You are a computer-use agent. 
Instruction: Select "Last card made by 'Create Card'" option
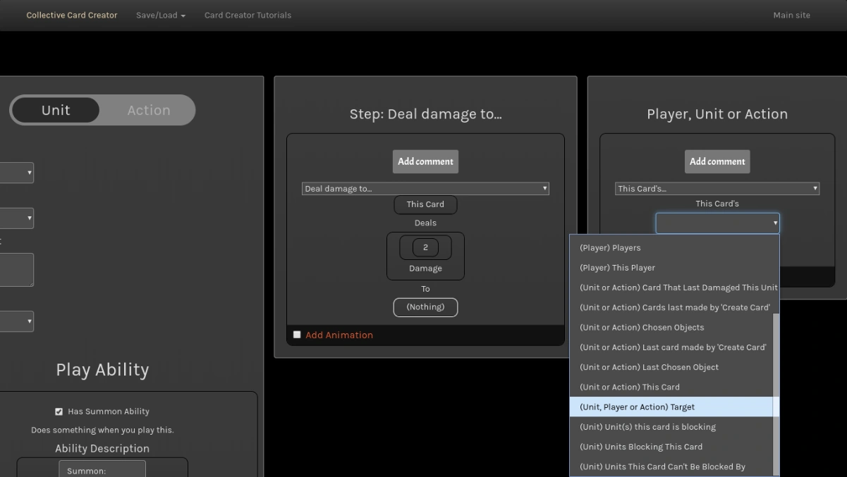[671, 347]
